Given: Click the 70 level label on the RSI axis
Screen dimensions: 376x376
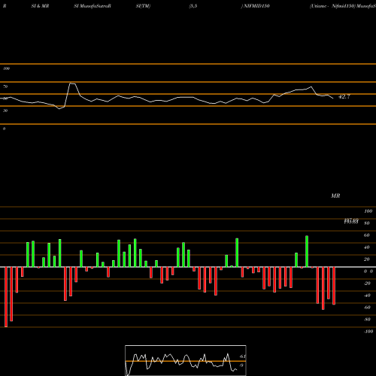Looking at the screenshot, I should click(5, 86).
